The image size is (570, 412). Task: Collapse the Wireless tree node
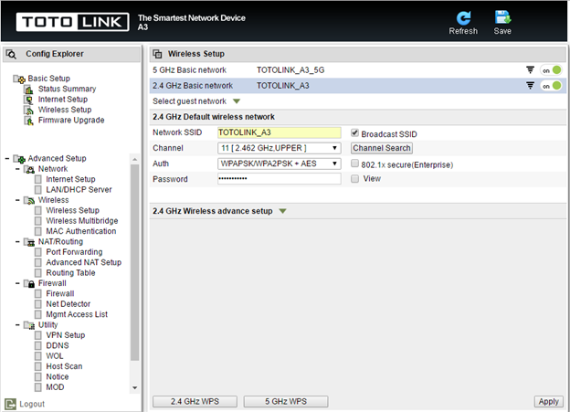(x=17, y=200)
